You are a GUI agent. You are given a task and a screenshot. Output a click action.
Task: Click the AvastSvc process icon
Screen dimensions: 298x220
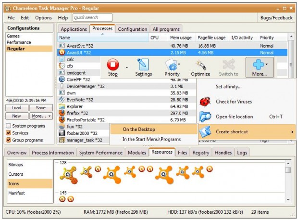coord(62,45)
